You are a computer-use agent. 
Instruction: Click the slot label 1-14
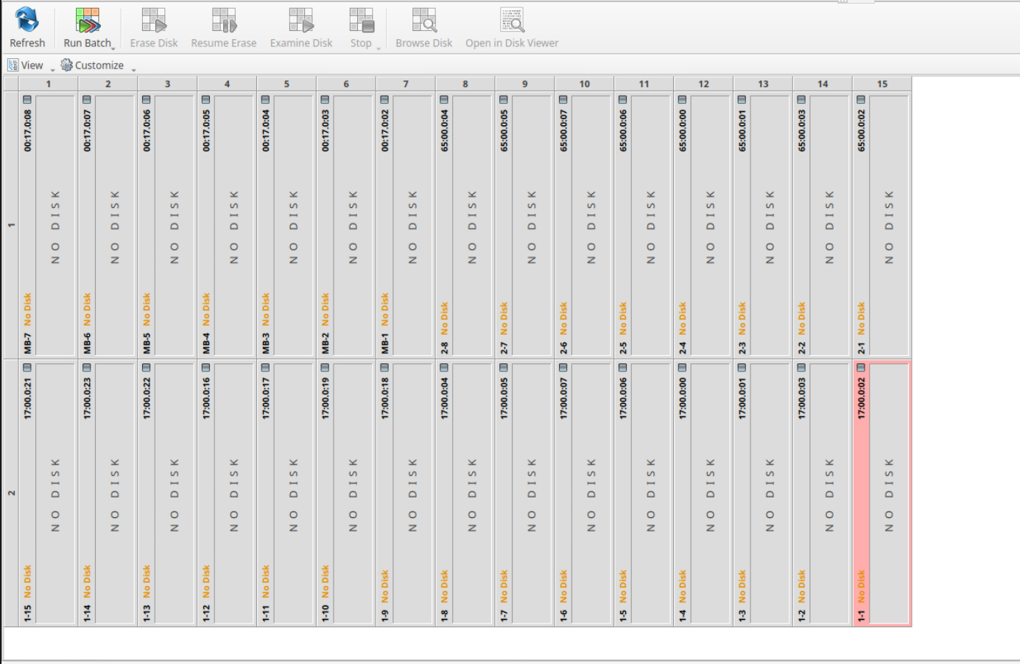tap(87, 612)
